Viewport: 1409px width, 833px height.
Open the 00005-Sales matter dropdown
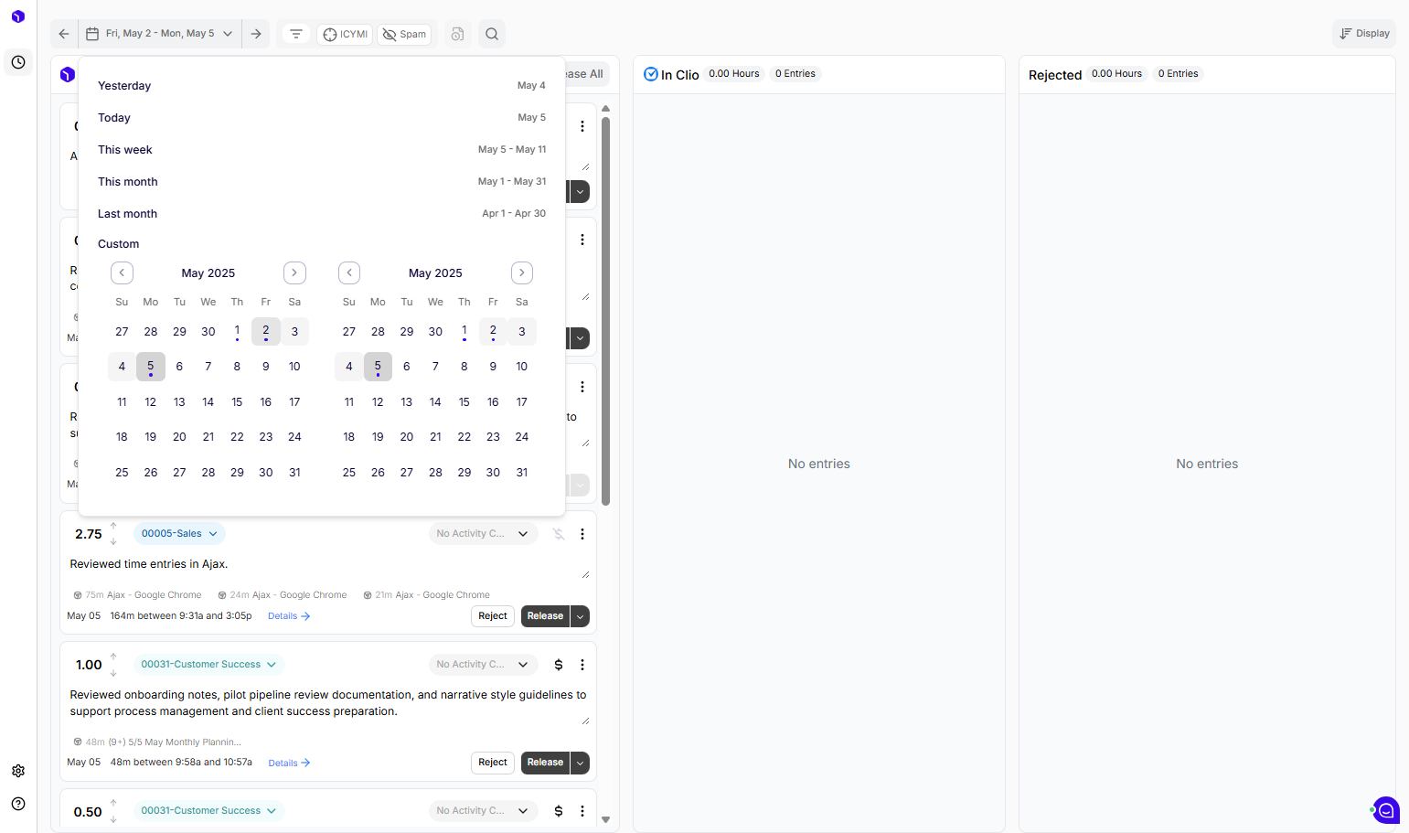click(x=179, y=534)
